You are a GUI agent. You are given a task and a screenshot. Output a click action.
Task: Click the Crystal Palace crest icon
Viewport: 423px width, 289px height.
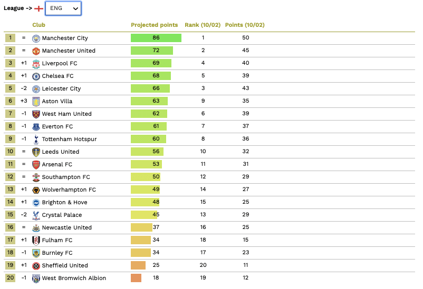coord(36,215)
